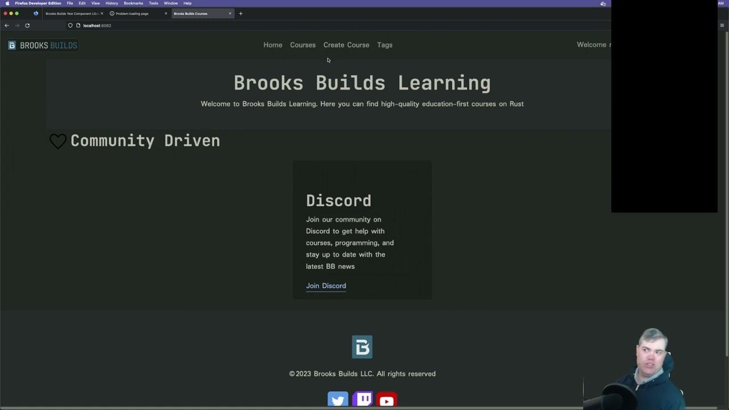Click the browser forward arrow

click(x=17, y=26)
